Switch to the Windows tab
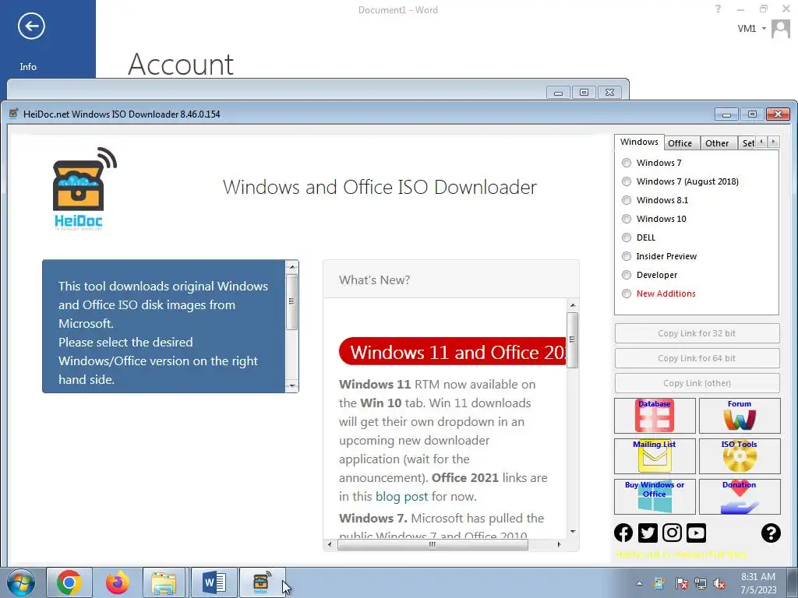The height and width of the screenshot is (598, 798). pos(639,142)
